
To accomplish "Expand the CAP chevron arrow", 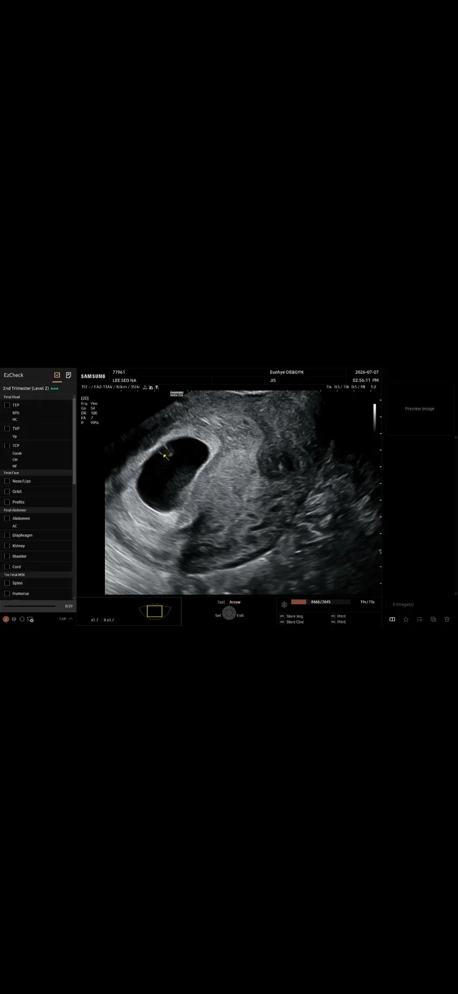I will coord(70,619).
